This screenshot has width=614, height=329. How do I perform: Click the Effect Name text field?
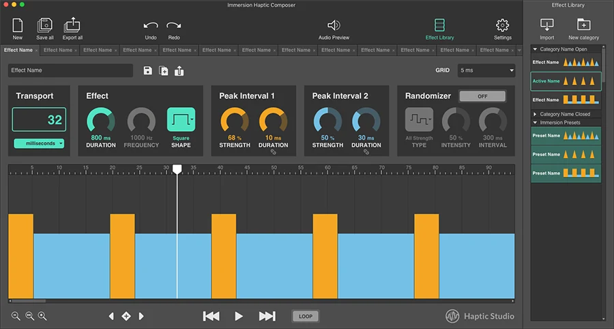coord(70,70)
